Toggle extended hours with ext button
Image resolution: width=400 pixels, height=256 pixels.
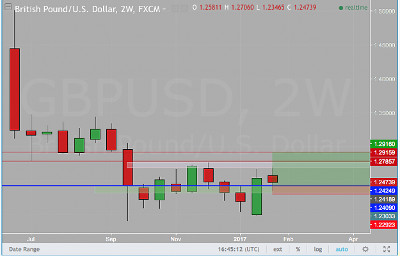pos(278,249)
